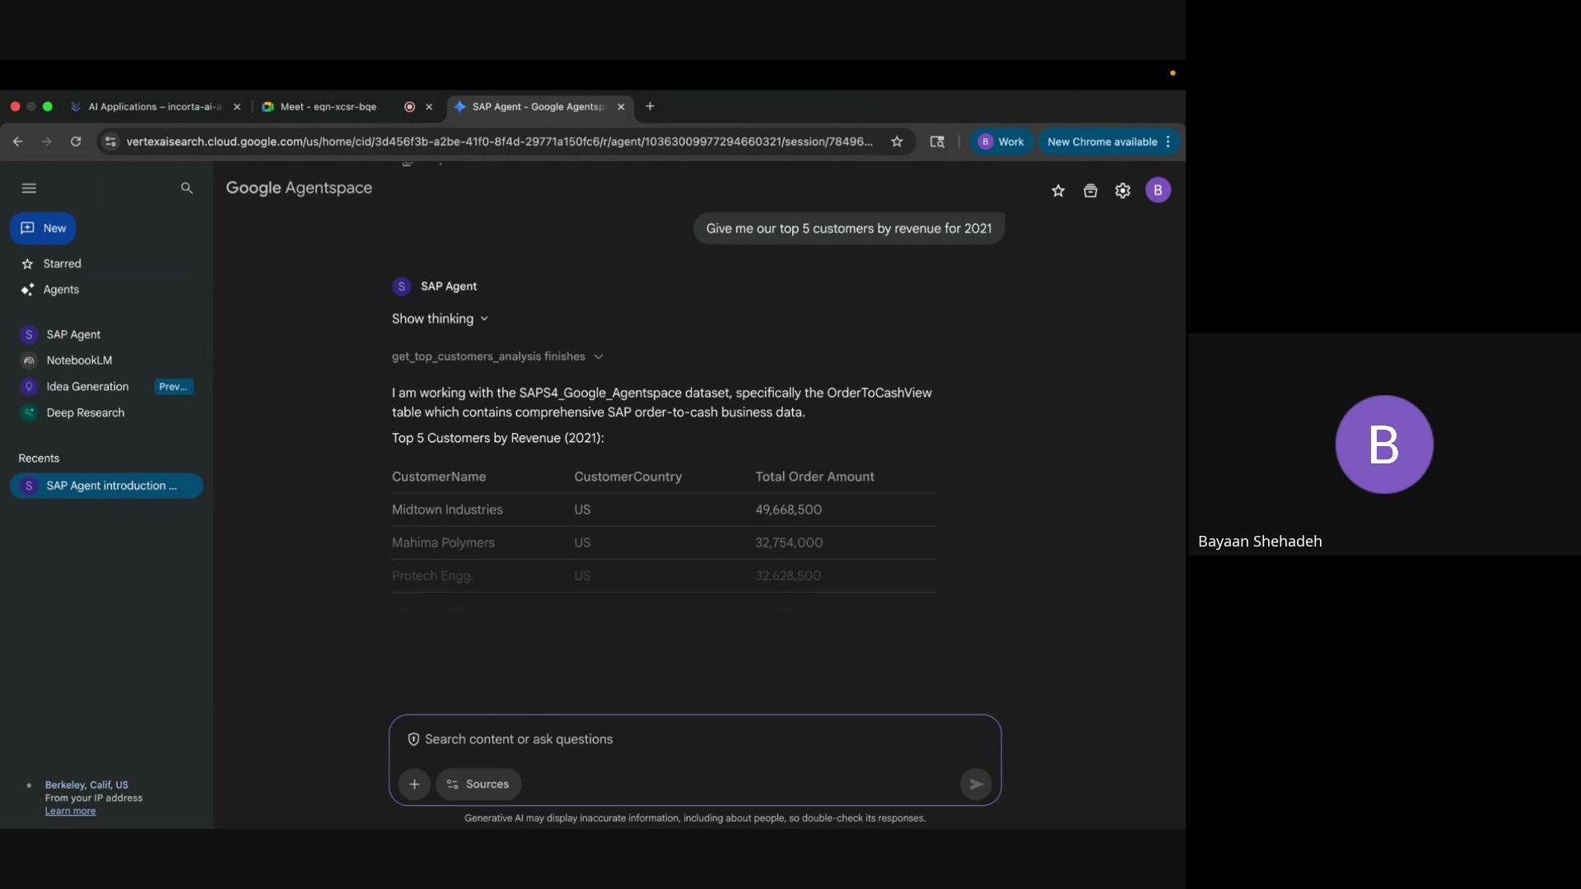Switch to the Meet eqn-xcsr-bqe tab
Viewport: 1581px width, 889px height.
pyautogui.click(x=329, y=107)
